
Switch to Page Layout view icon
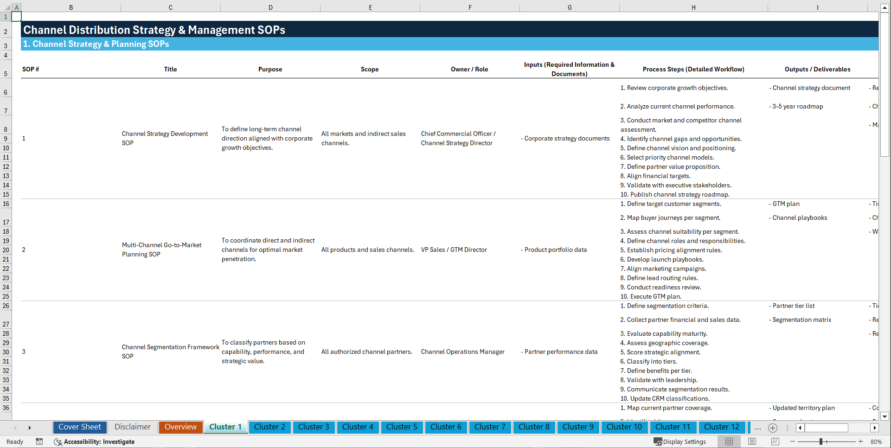(x=752, y=442)
